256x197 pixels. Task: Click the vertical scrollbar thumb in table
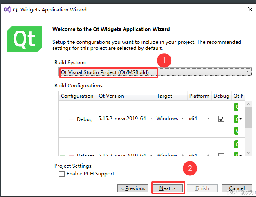(x=249, y=118)
